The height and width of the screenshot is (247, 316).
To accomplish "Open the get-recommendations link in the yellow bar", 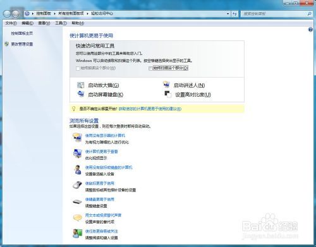I will pos(150,109).
